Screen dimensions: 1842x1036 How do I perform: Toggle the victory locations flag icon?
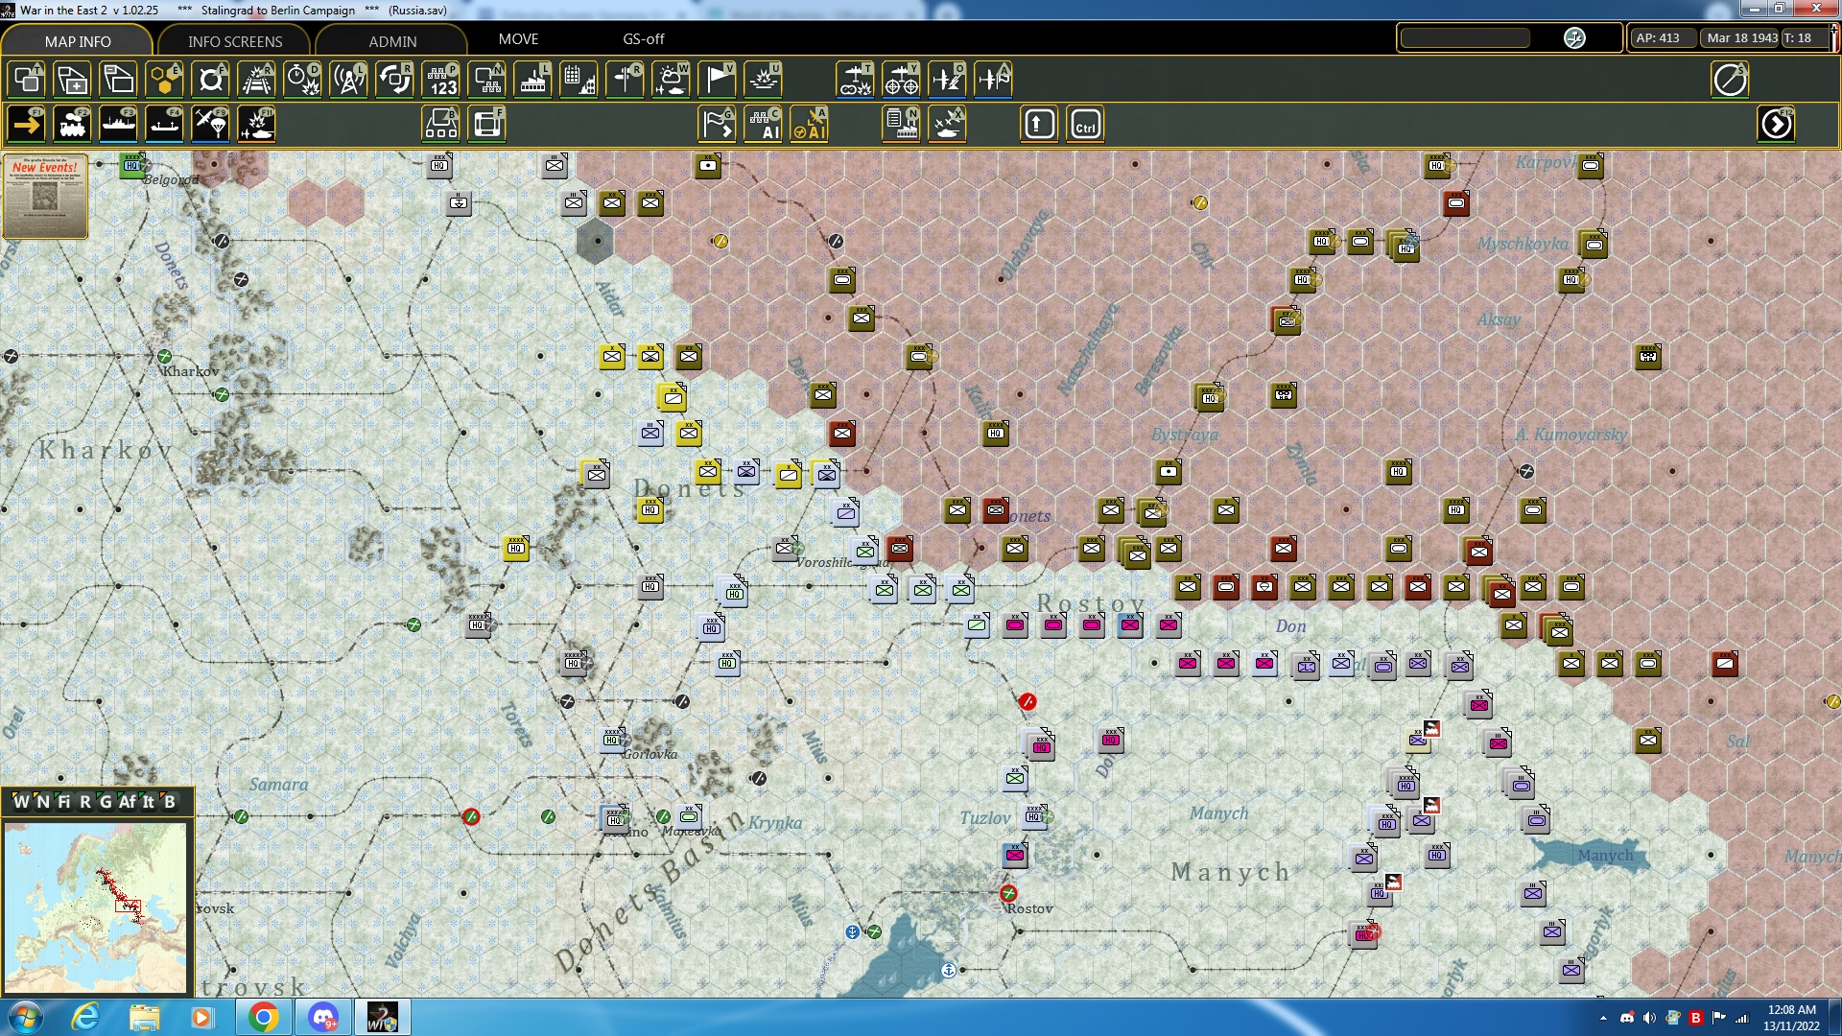point(717,80)
